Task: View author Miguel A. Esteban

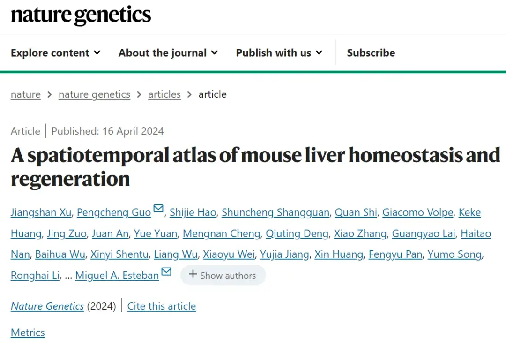Action: [x=117, y=275]
